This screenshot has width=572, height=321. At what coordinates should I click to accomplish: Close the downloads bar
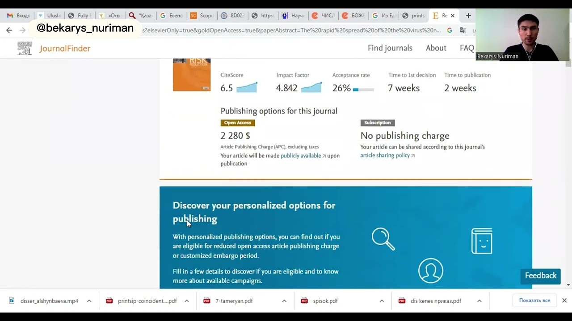point(564,300)
